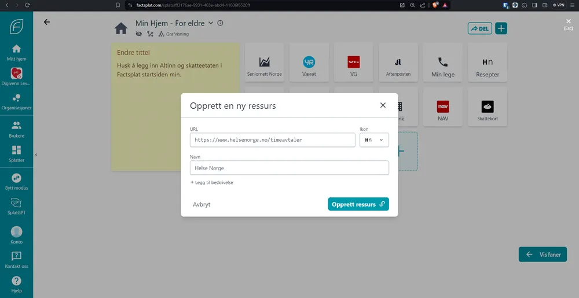Expand the Min Hjem title chevron

(211, 23)
